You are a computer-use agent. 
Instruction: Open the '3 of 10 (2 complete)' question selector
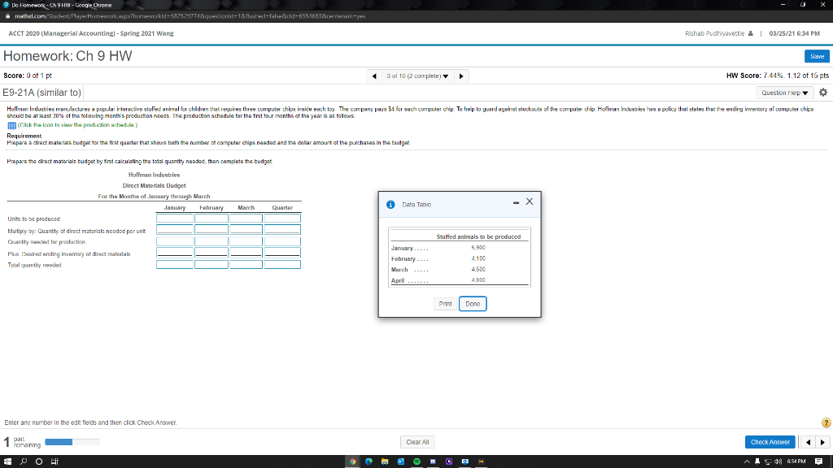click(417, 76)
